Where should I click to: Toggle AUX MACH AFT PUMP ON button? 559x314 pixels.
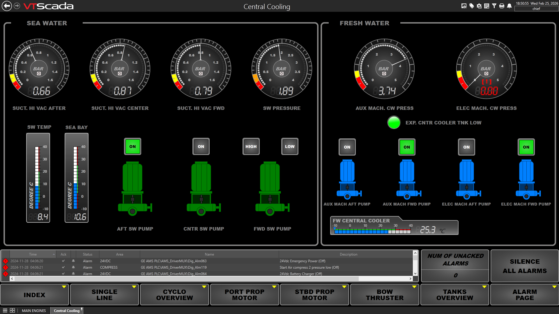347,147
